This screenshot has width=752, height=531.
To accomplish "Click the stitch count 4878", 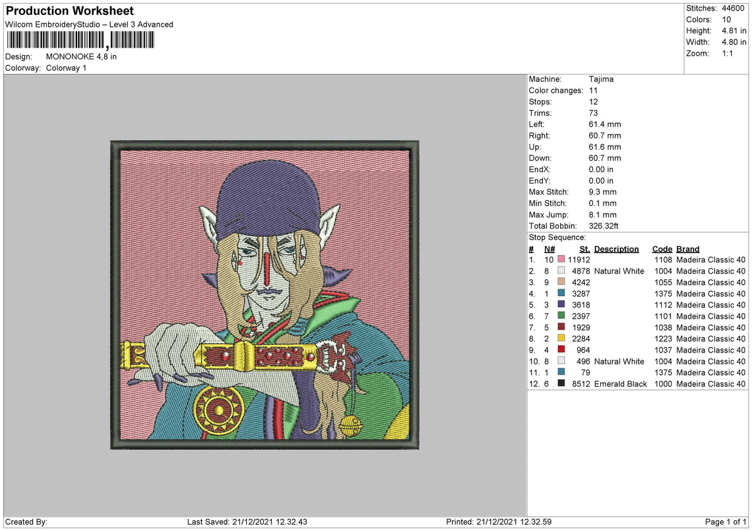I will click(581, 271).
